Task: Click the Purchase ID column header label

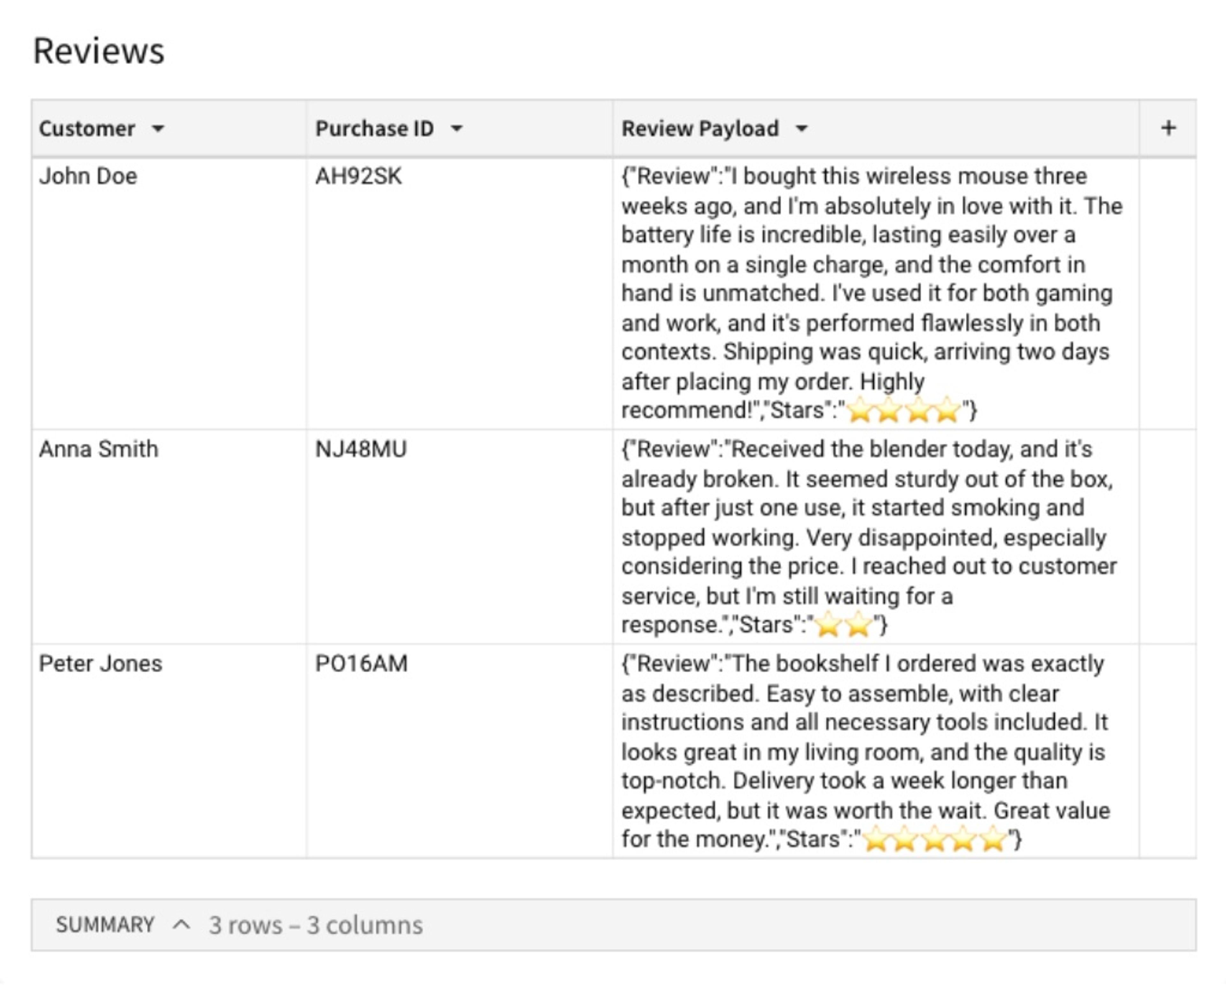Action: pos(374,129)
